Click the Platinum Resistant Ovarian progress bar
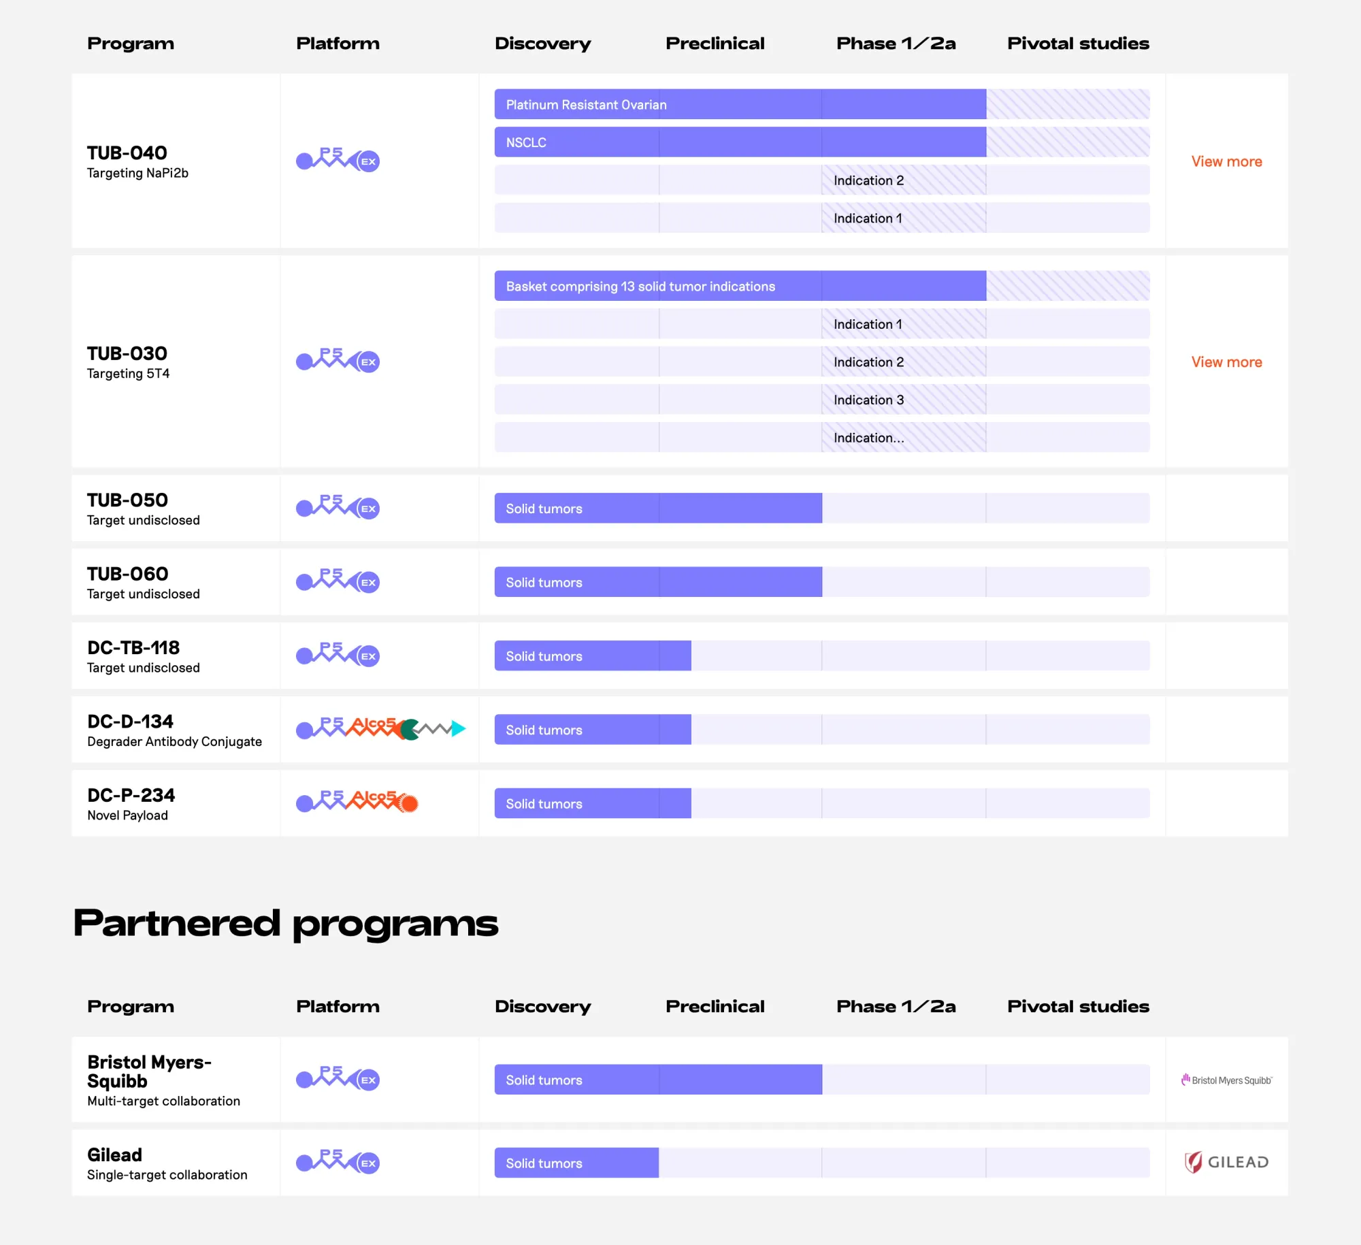This screenshot has height=1245, width=1361. [x=740, y=104]
